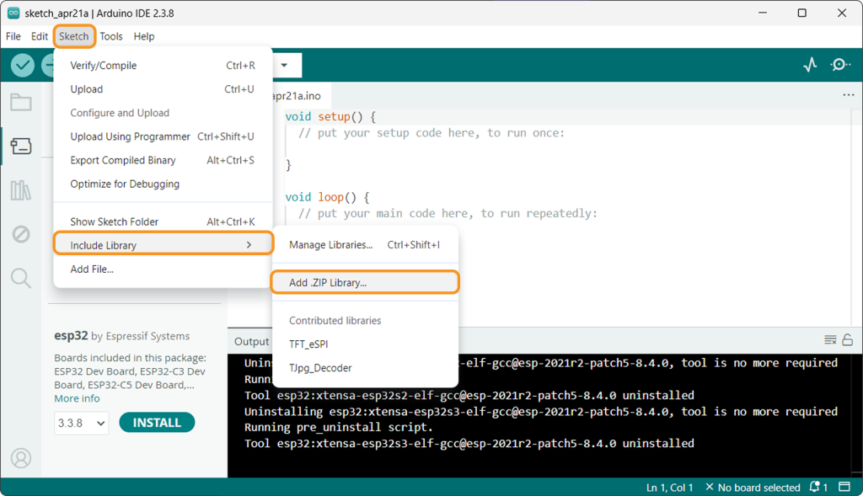Click the INSTALL button for esp32
The image size is (863, 496).
pos(157,423)
